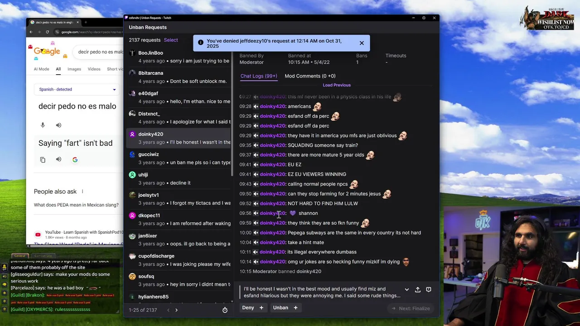Select gucciwiz's unban request
The width and height of the screenshot is (580, 326).
click(179, 158)
